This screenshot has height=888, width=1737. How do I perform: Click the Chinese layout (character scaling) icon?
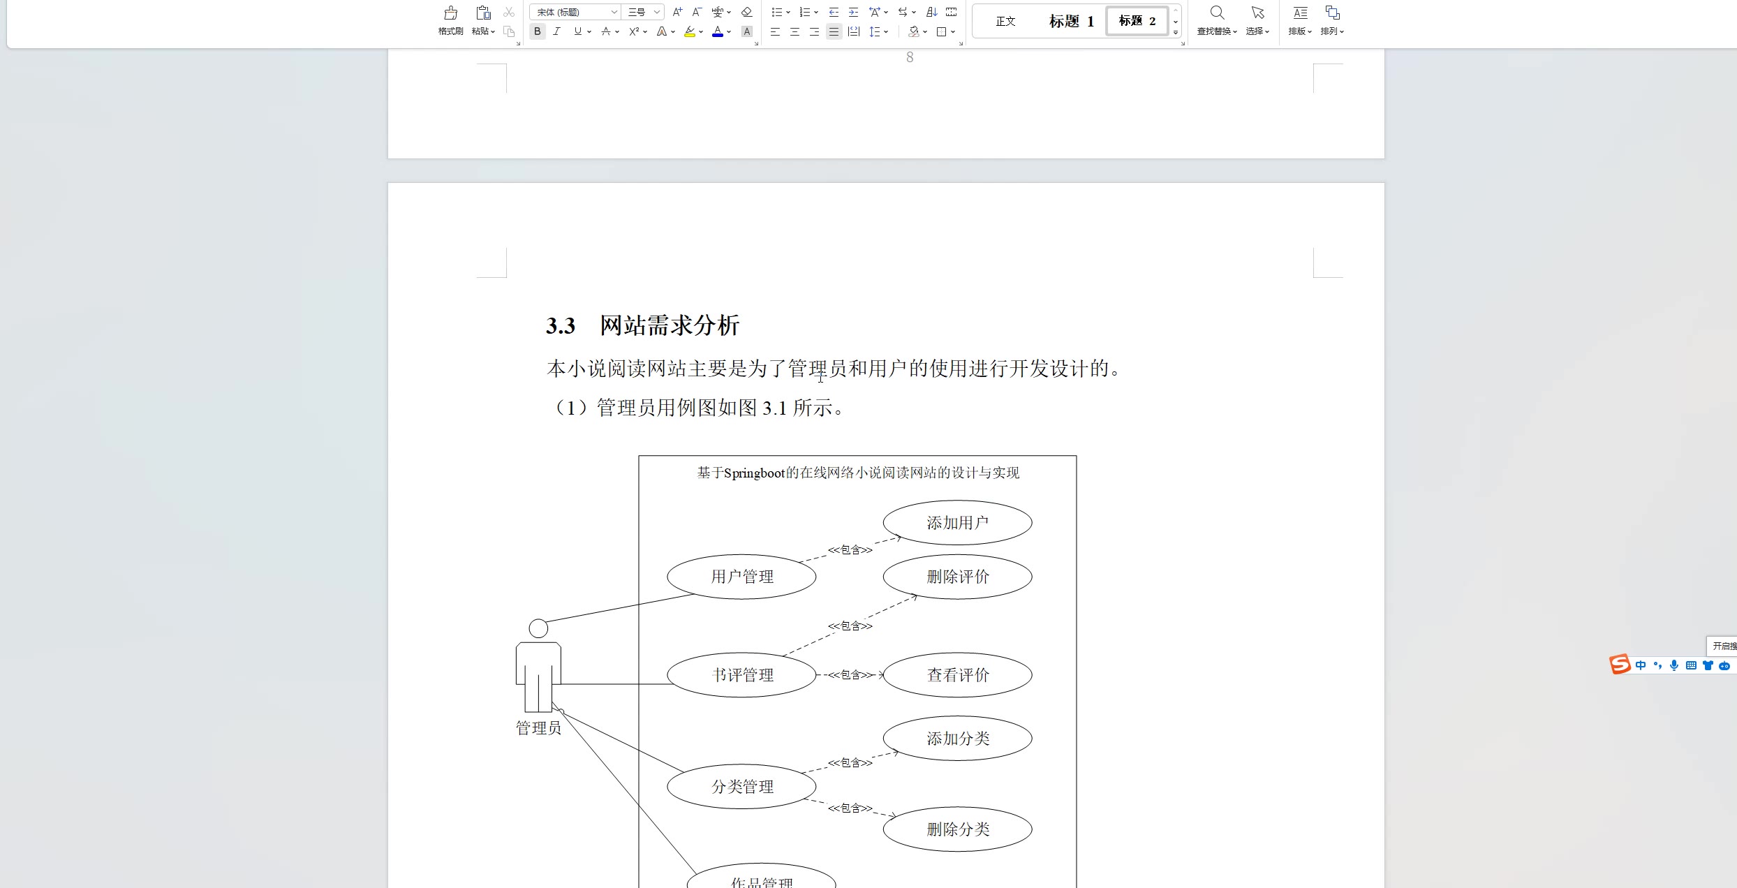(874, 12)
